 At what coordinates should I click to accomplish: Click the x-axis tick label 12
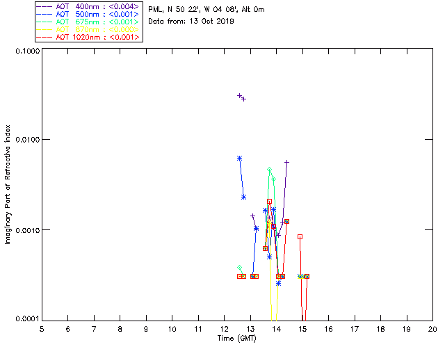[224, 329]
